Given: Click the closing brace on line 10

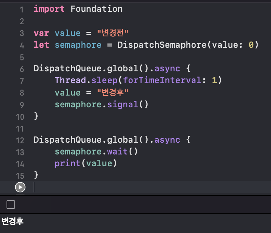Looking at the screenshot, I should click(36, 116).
